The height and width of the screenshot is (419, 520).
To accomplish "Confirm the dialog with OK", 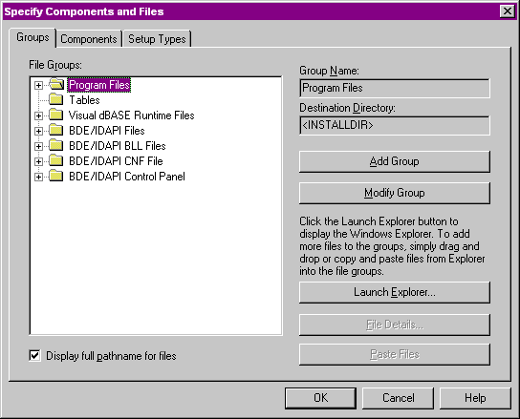I will (320, 398).
